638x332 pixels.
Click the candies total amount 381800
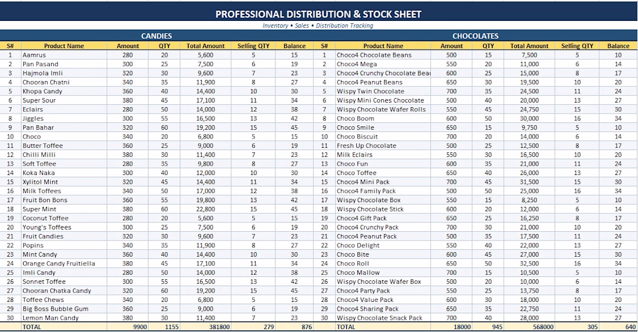(x=205, y=327)
